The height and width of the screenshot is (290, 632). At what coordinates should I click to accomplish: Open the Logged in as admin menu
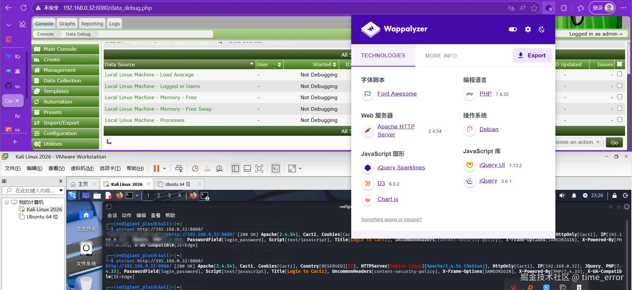595,34
